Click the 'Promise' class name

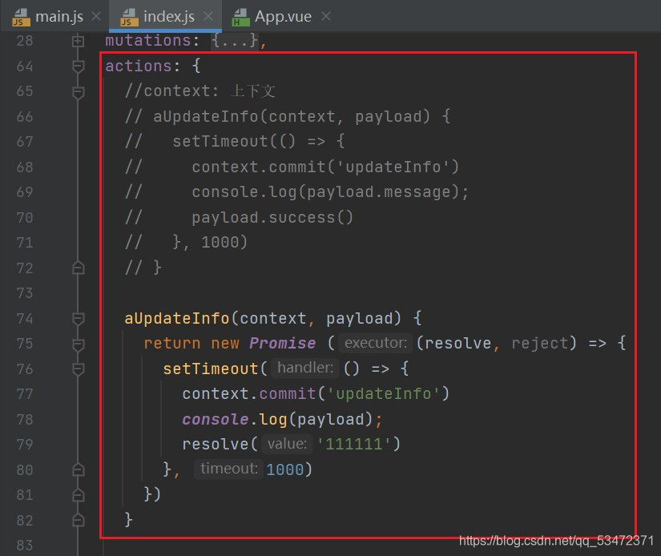pos(283,344)
